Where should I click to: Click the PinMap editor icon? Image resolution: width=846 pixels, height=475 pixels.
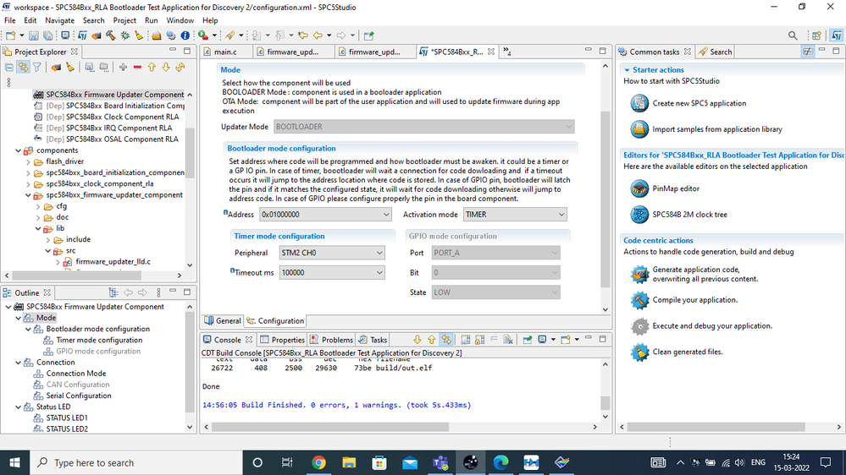coord(639,188)
